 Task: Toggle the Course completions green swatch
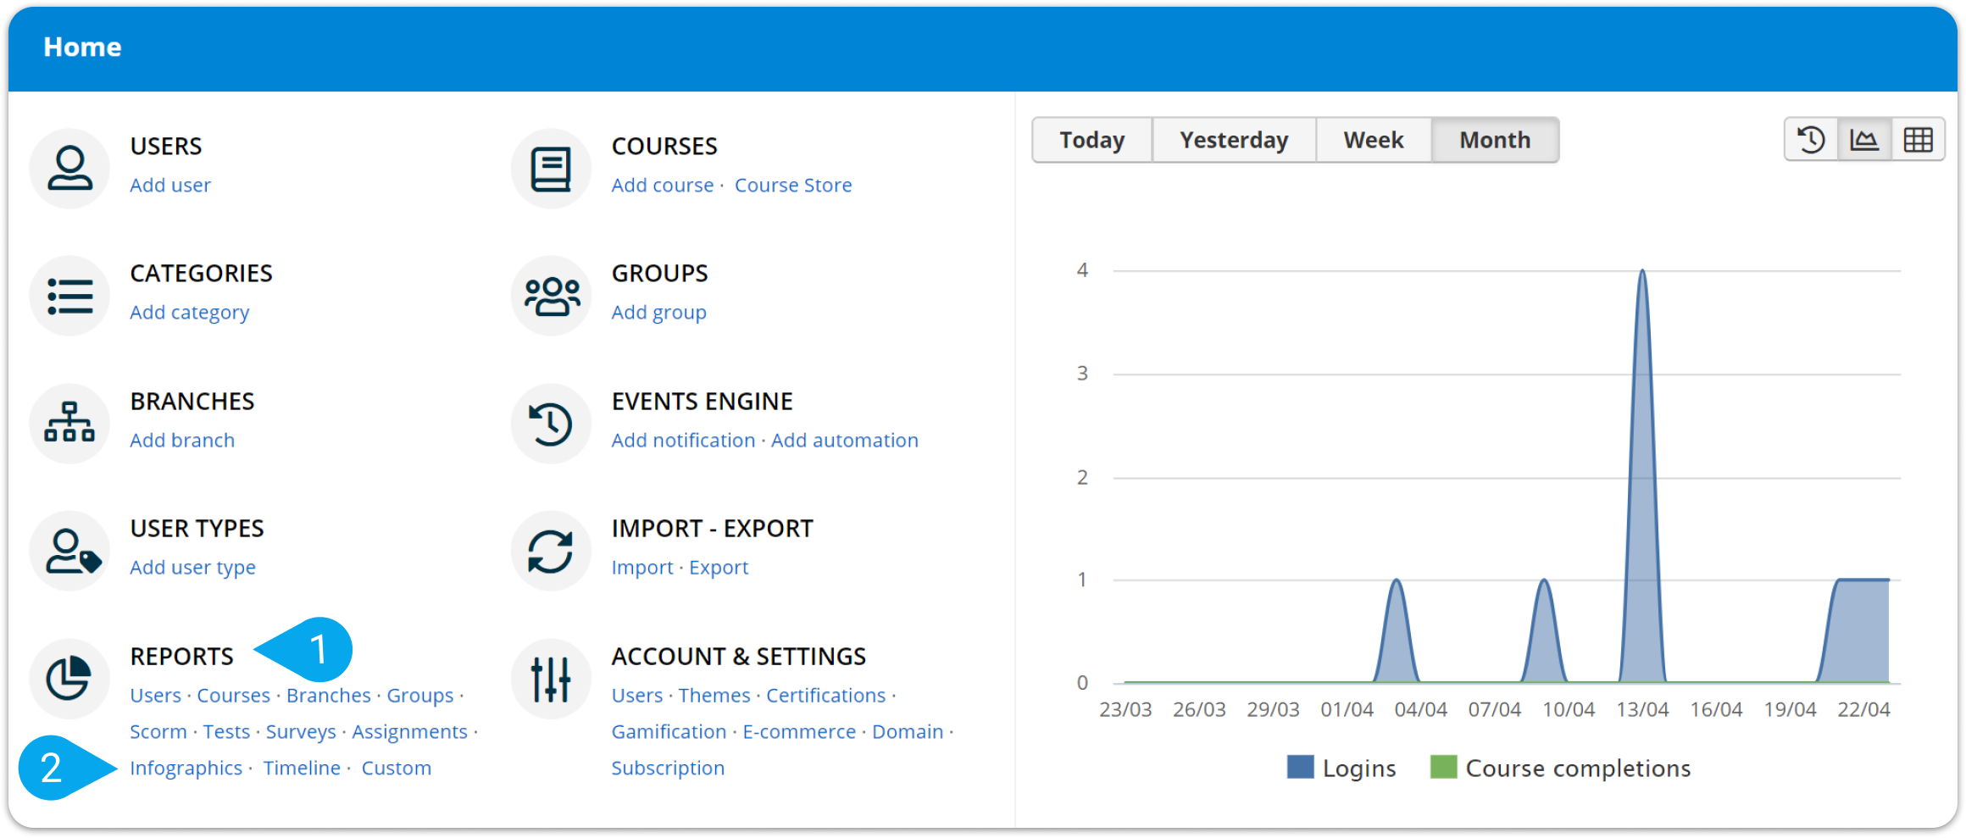1443,767
